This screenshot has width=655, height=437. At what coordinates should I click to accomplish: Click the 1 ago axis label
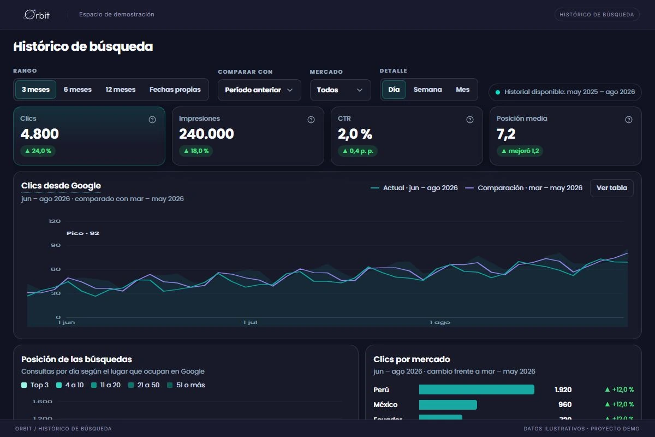pos(440,322)
